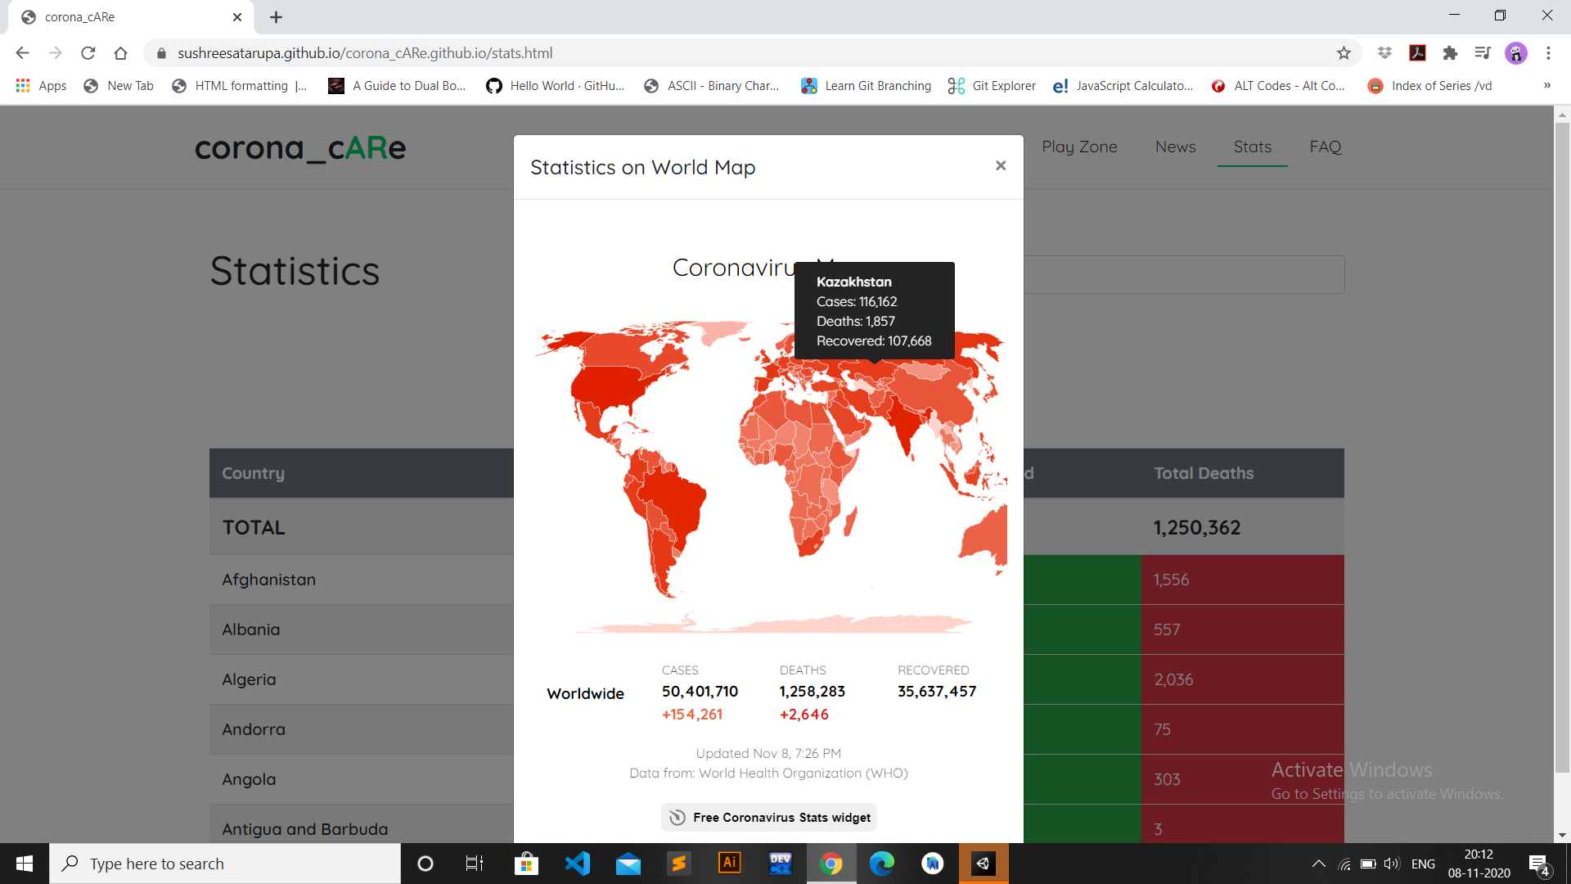Click the Adobe Acrobat extension icon
This screenshot has height=884, width=1571.
pyautogui.click(x=1417, y=53)
